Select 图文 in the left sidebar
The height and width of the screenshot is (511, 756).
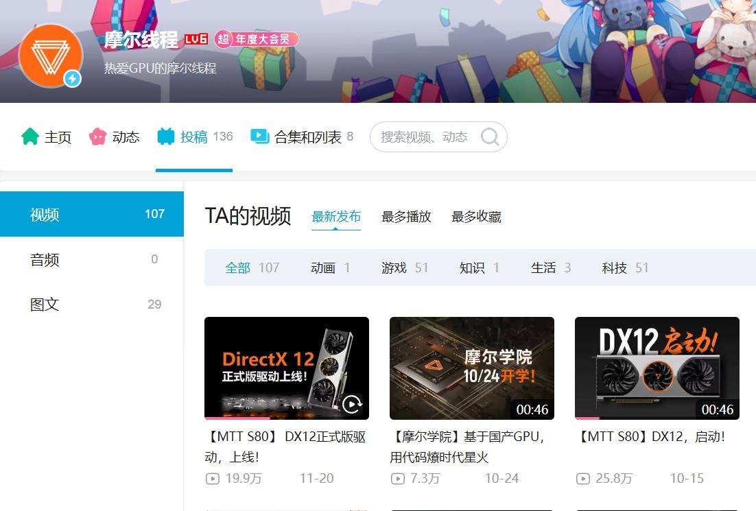tap(45, 305)
